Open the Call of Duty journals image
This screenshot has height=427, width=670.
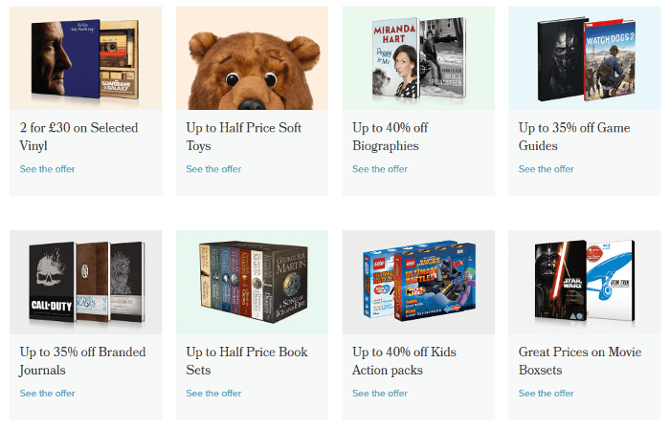click(86, 282)
